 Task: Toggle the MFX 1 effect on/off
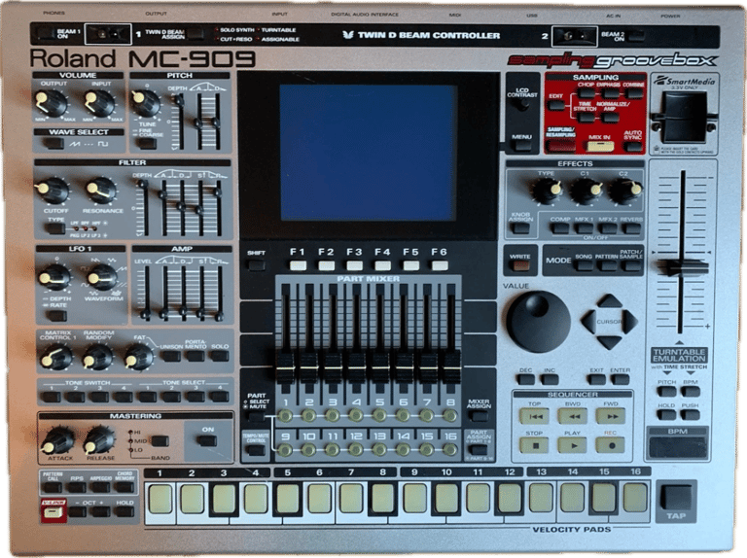click(x=584, y=228)
